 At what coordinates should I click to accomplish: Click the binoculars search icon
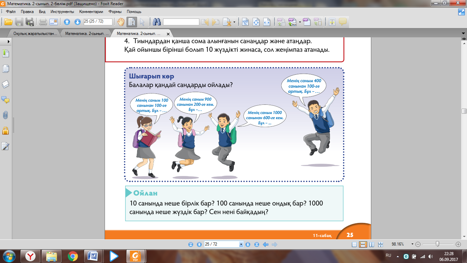[x=157, y=22]
